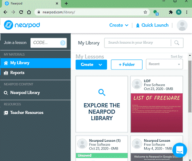Open the Explore the Nearpod Library card
Viewport: 192px width, 161px height.
[x=102, y=104]
